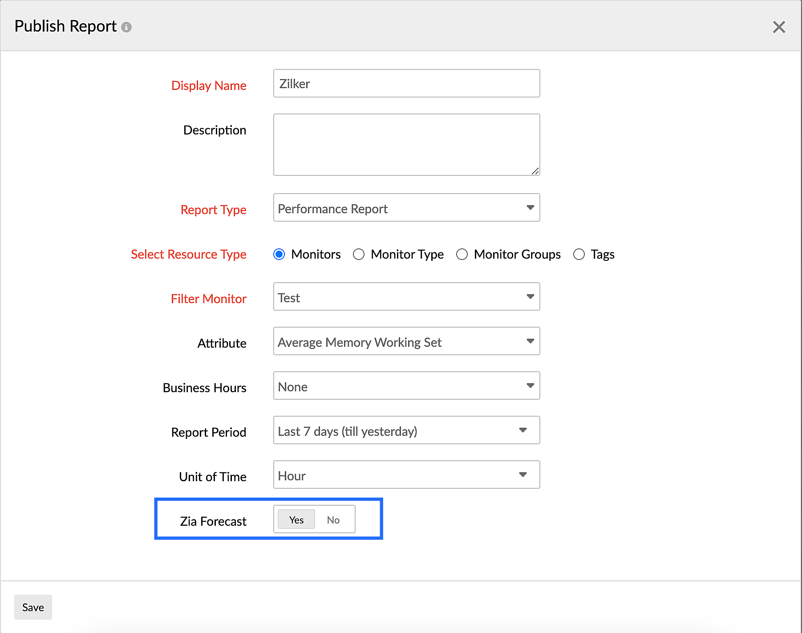
Task: Click the info icon beside Publish Report
Action: (127, 28)
